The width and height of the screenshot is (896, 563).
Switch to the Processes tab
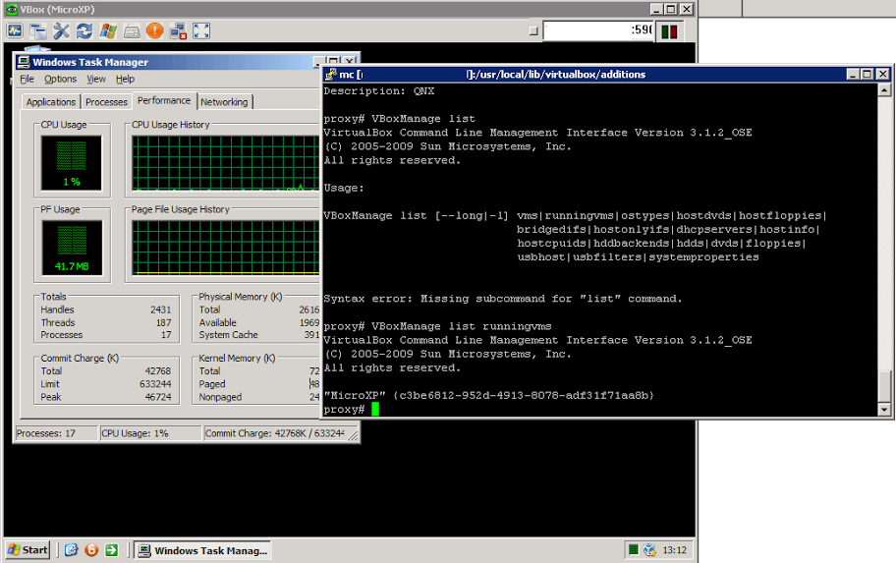point(106,102)
